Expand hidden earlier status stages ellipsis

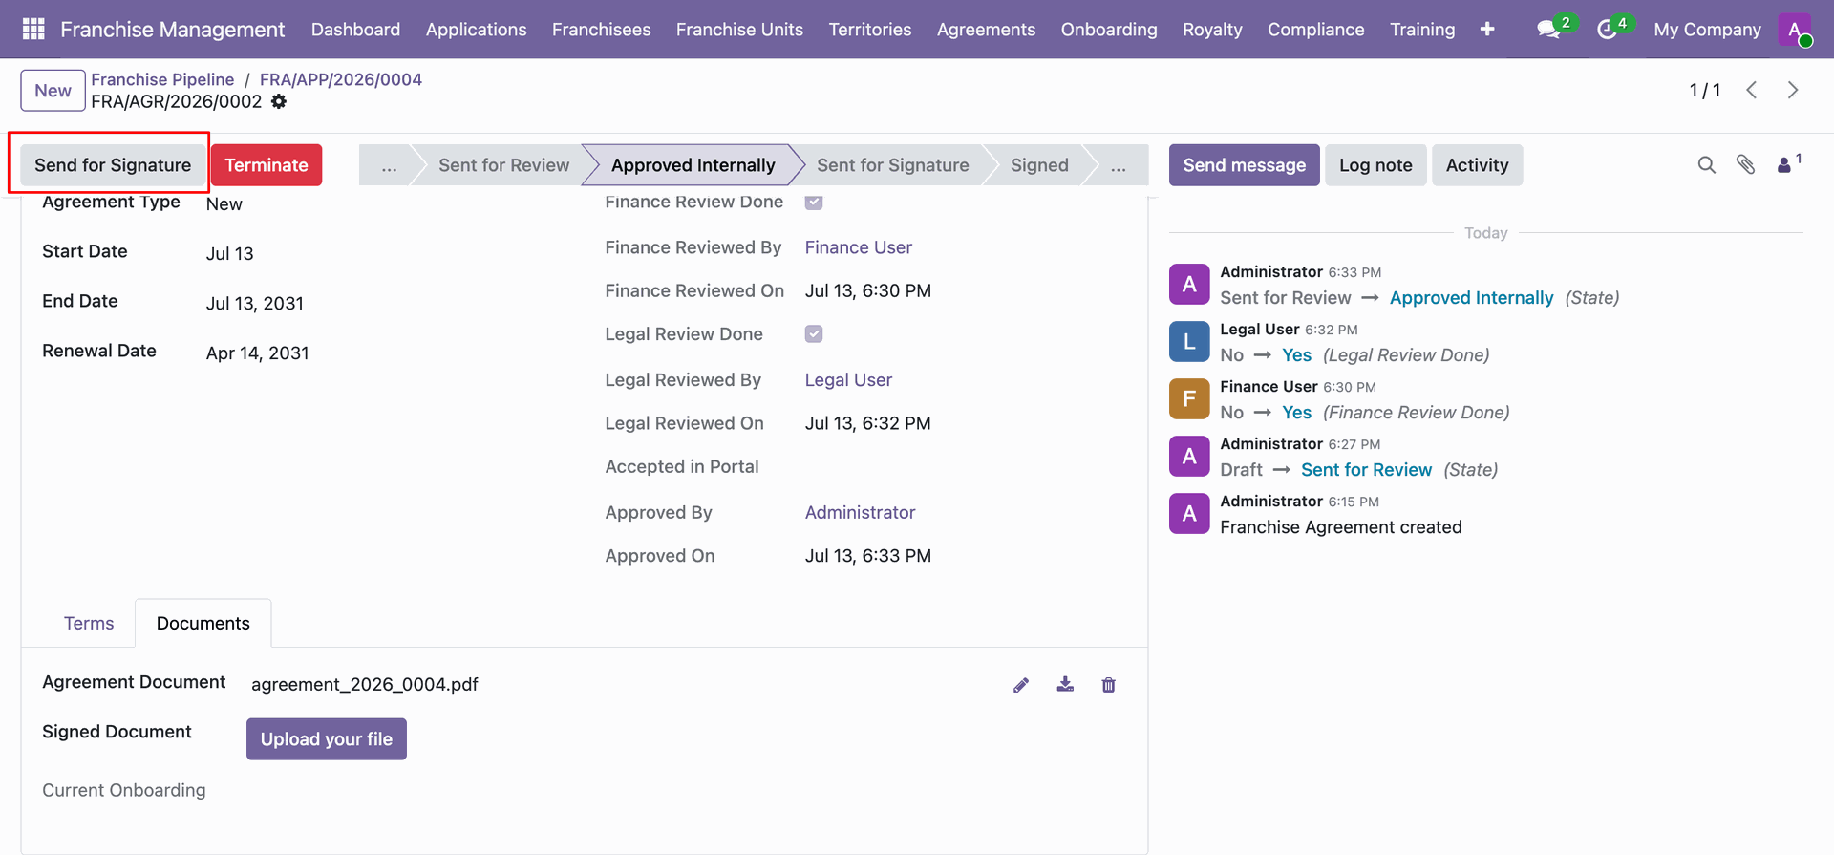389,165
